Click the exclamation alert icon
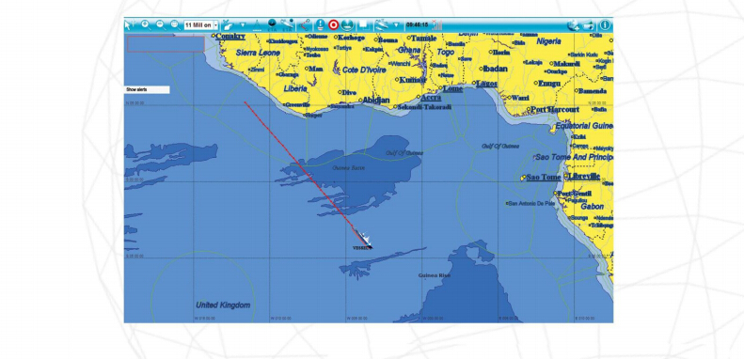Viewport: 744px width, 359px height. (x=321, y=25)
